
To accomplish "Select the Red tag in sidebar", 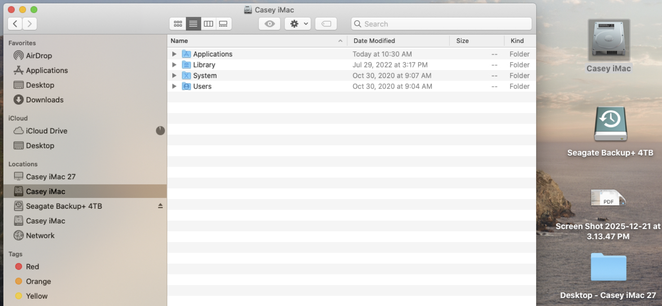I will point(32,267).
